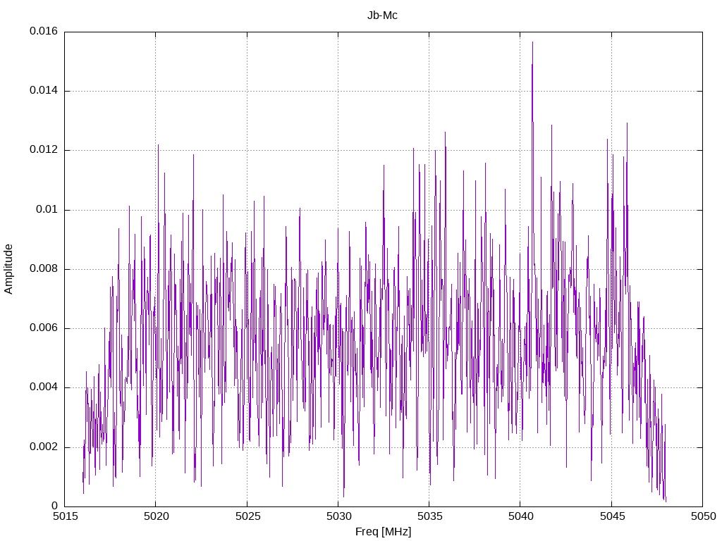Click y-axis tick label 0.006
Image resolution: width=722 pixels, height=541 pixels.
click(44, 328)
